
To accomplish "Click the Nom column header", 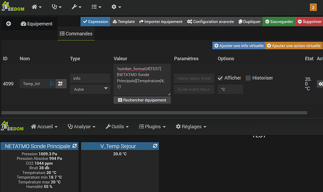I will [25, 58].
